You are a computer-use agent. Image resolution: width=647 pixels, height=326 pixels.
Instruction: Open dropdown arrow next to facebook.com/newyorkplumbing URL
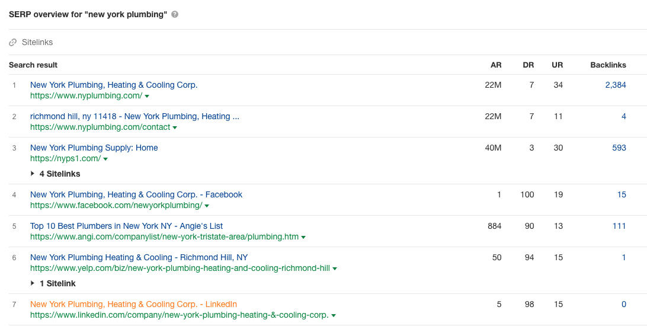[x=207, y=206]
